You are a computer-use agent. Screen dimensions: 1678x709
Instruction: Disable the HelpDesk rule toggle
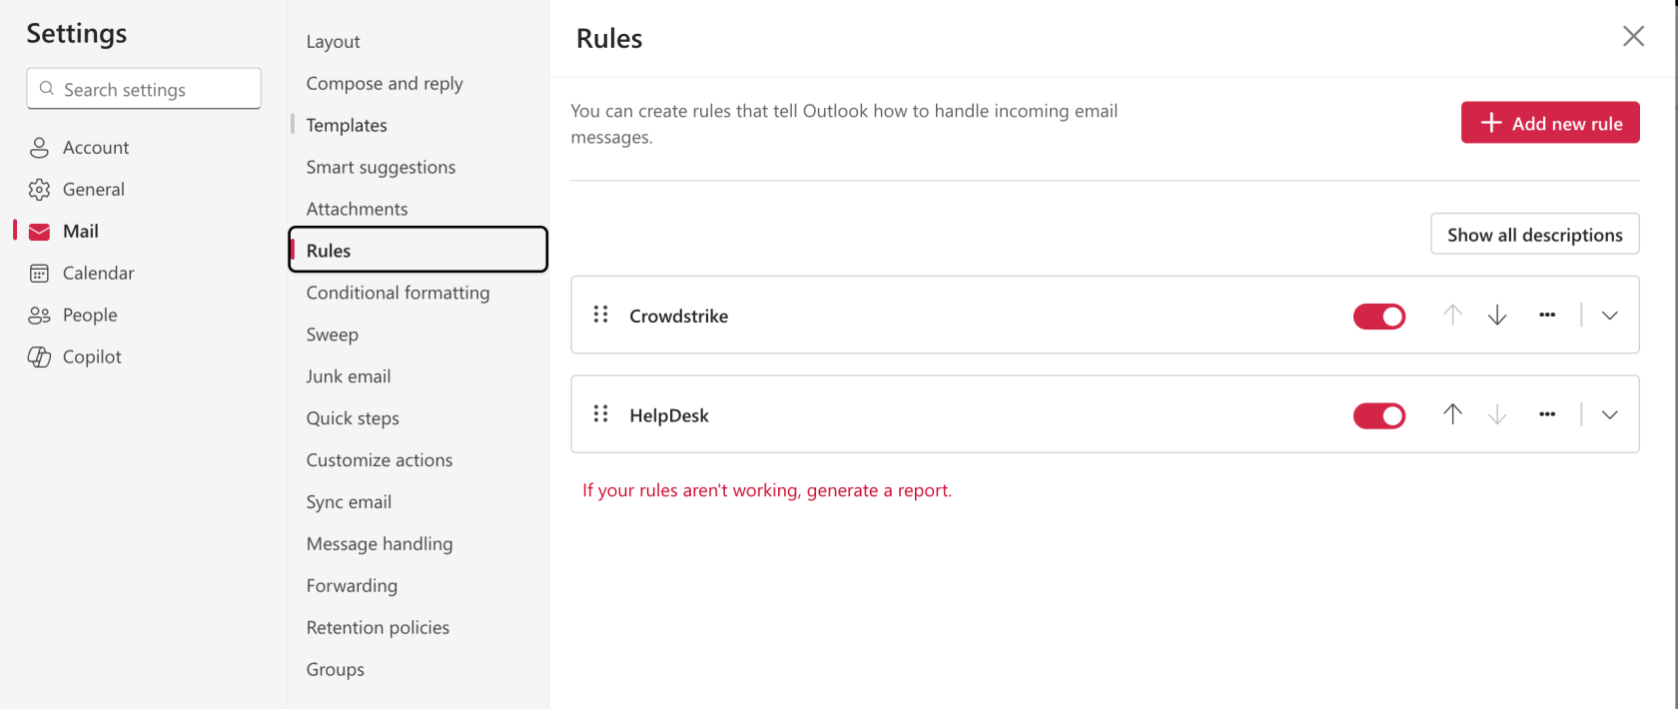pyautogui.click(x=1379, y=415)
